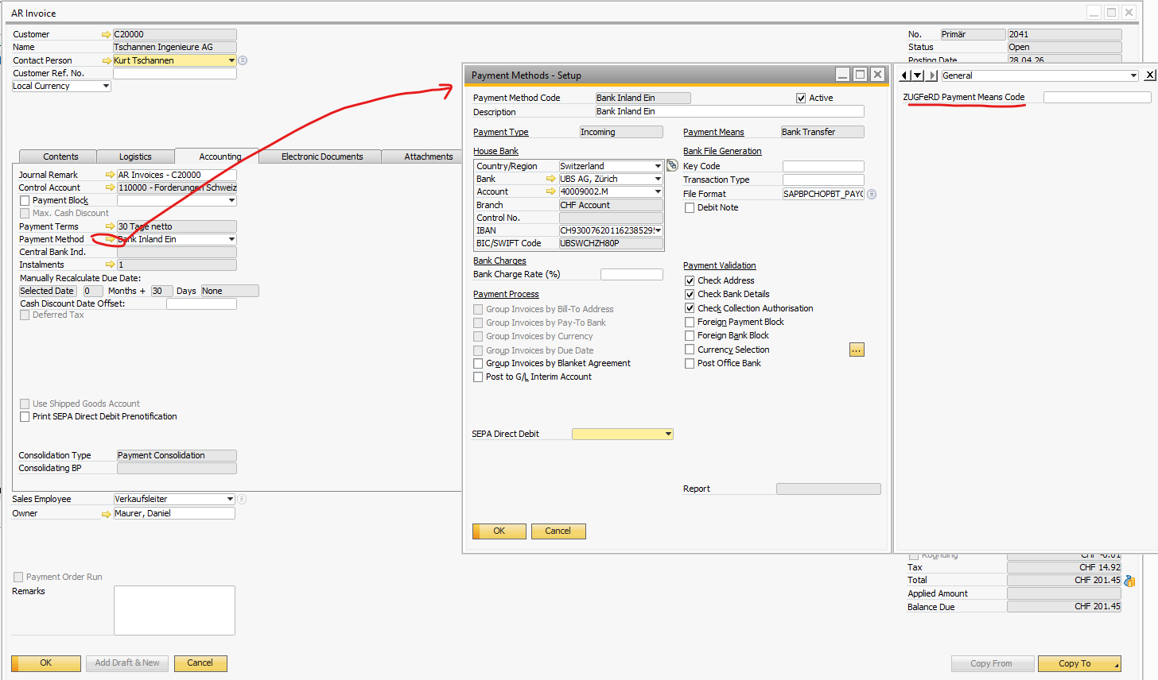This screenshot has height=680, width=1158.
Task: Open the Local Currency dropdown
Action: (x=106, y=86)
